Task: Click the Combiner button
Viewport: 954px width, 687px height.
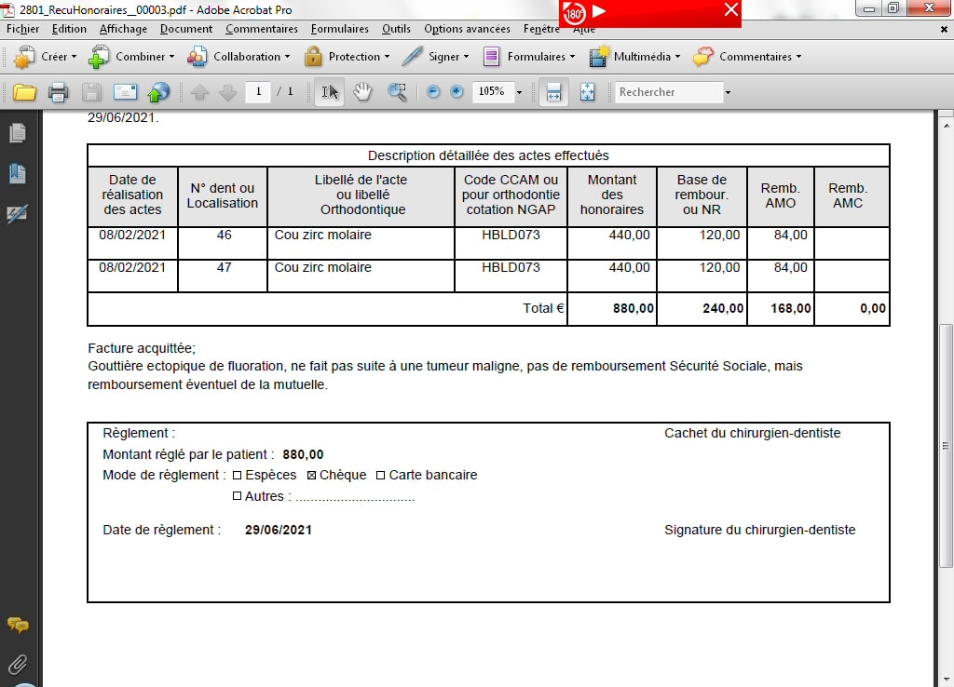Action: tap(131, 57)
